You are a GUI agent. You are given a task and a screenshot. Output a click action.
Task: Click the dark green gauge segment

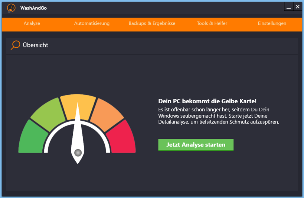click(32, 138)
